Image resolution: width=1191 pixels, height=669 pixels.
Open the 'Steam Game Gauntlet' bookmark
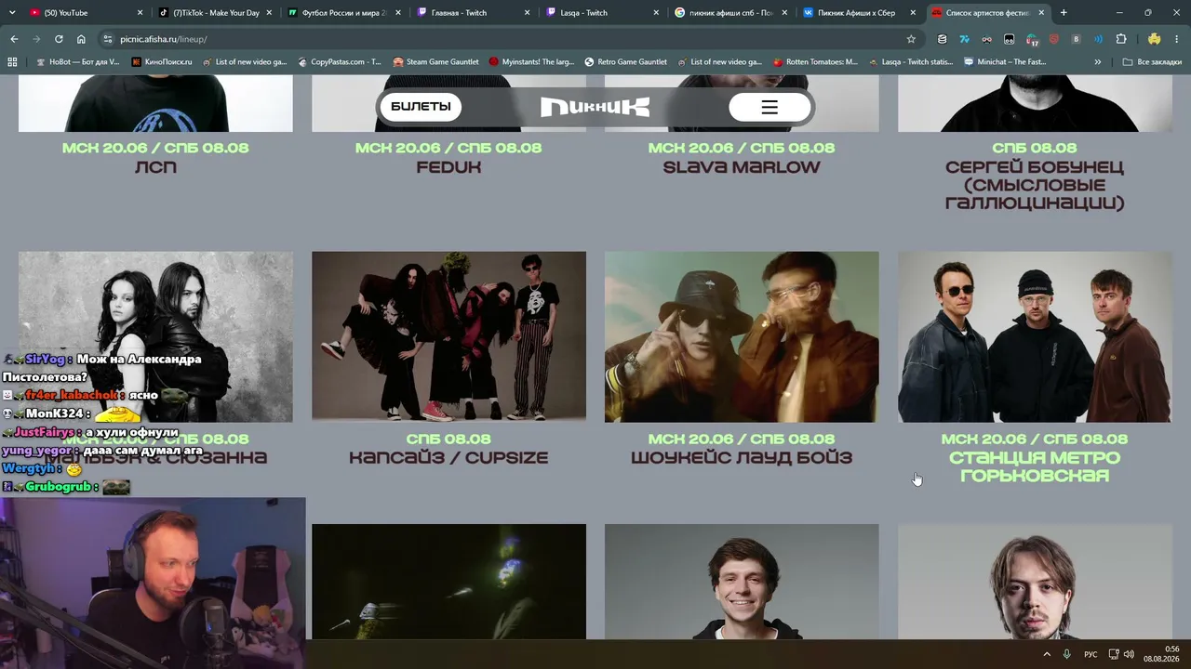435,62
